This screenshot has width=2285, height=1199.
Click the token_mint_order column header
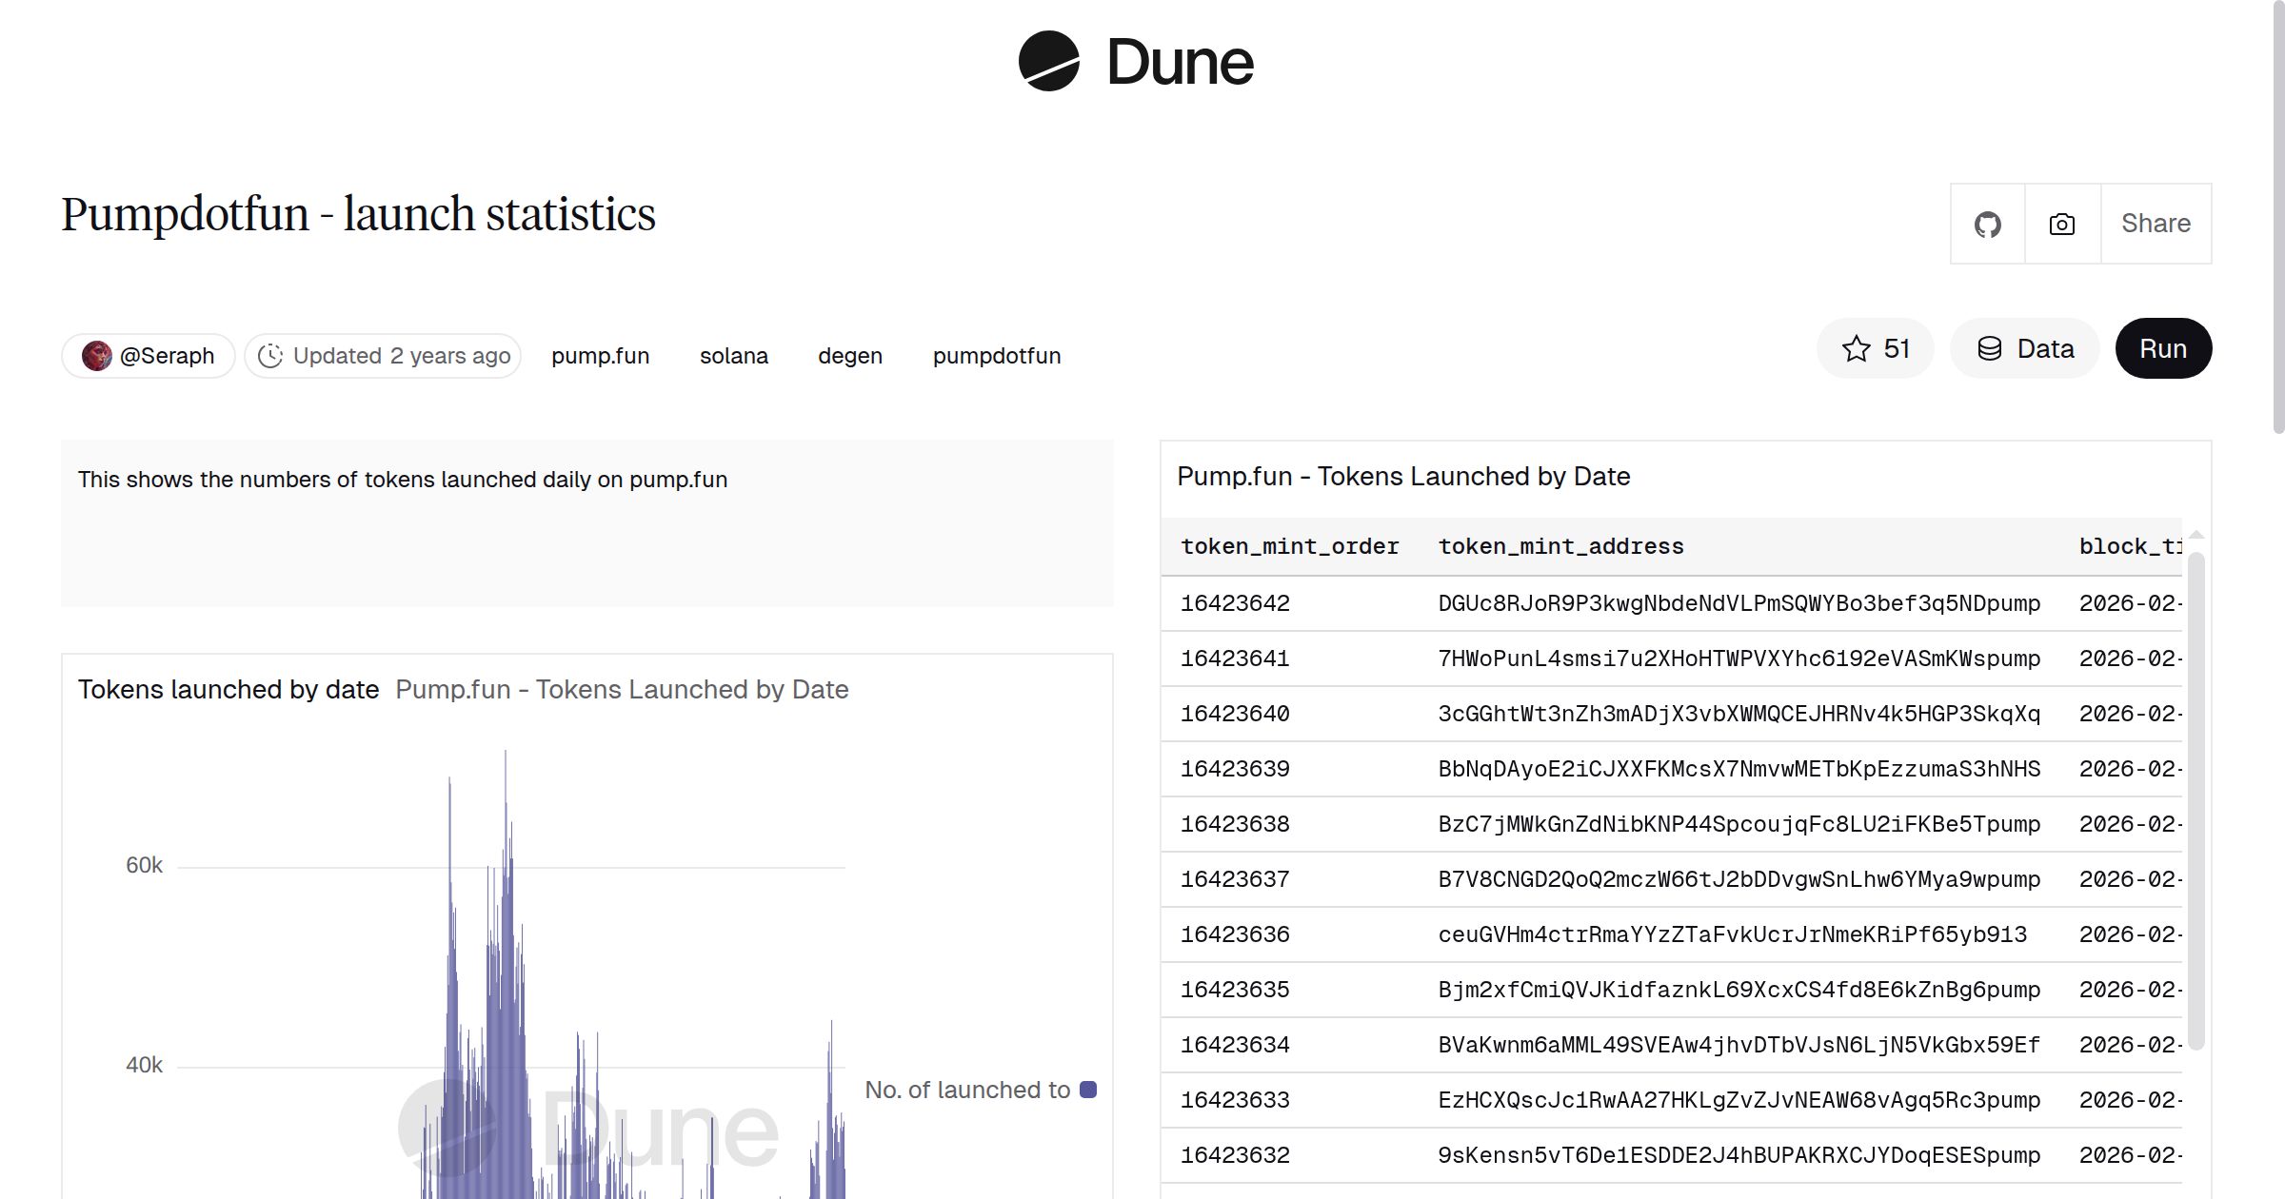point(1289,546)
